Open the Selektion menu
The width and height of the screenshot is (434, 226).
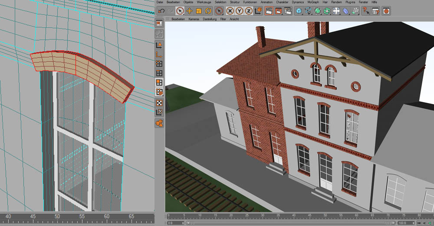(220, 2)
